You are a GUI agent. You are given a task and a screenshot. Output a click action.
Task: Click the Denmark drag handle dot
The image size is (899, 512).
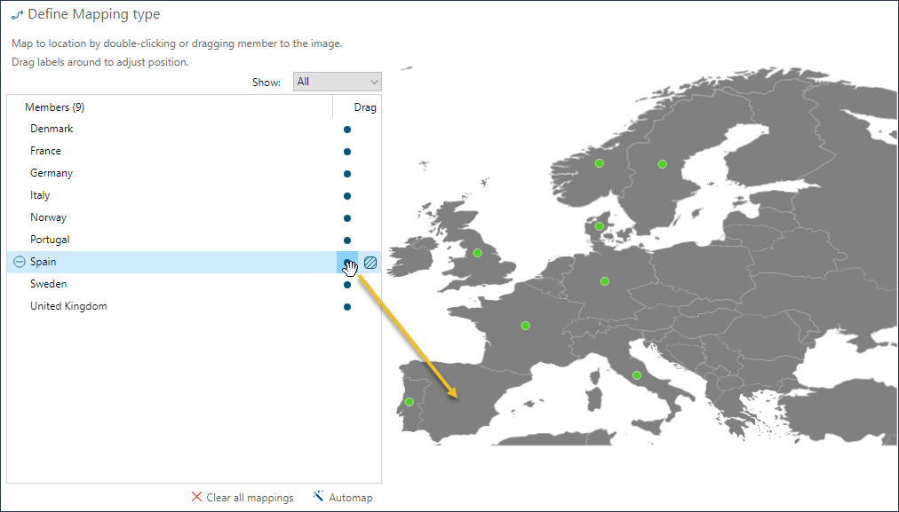(346, 130)
